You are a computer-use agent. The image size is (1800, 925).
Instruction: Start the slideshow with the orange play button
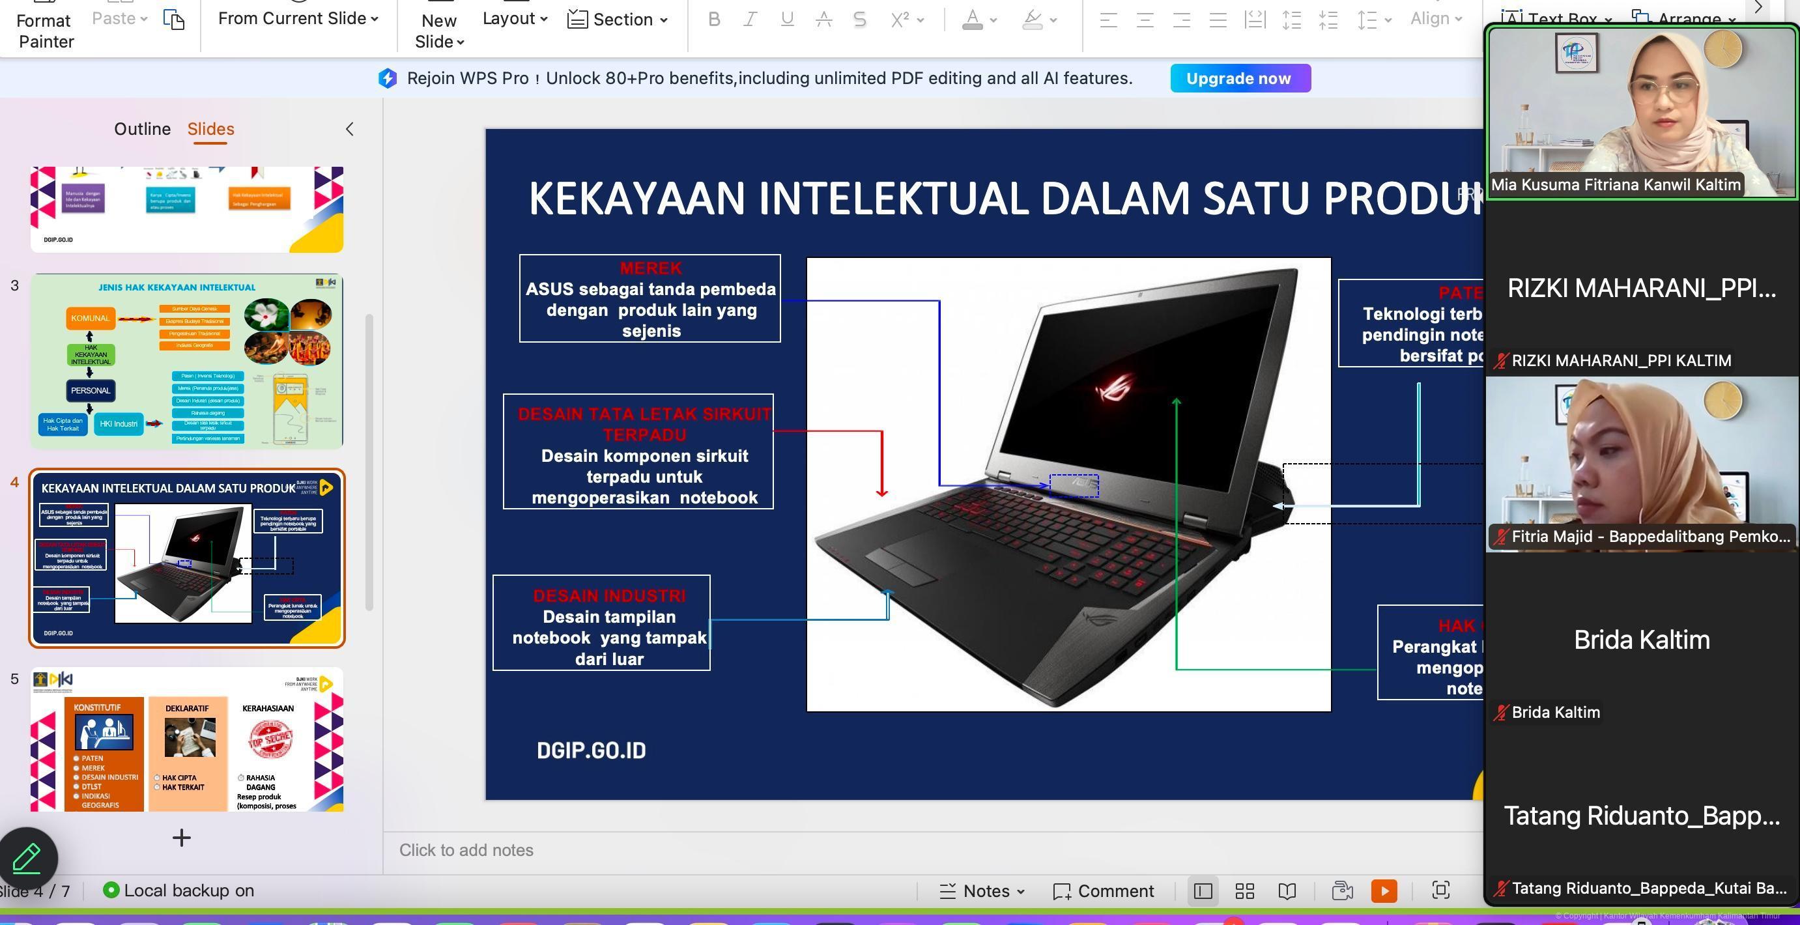click(1384, 890)
